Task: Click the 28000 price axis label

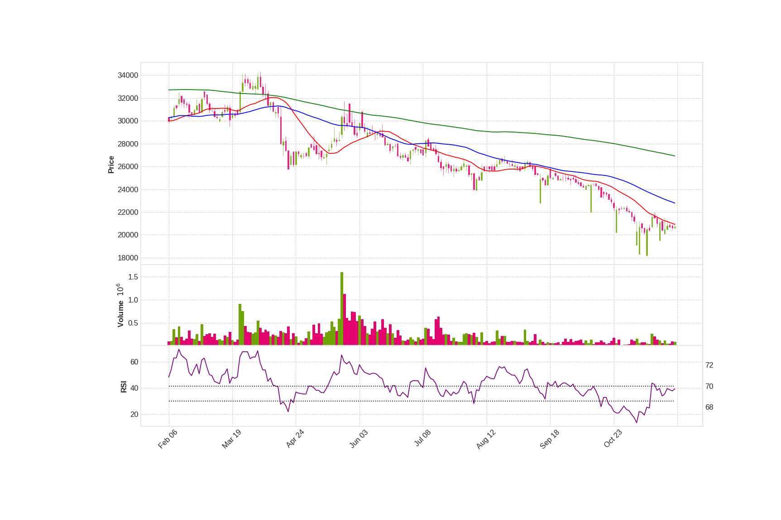Action: pos(128,144)
